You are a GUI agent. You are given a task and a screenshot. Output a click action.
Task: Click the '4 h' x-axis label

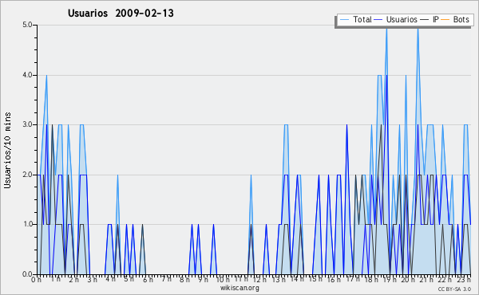[x=110, y=279]
